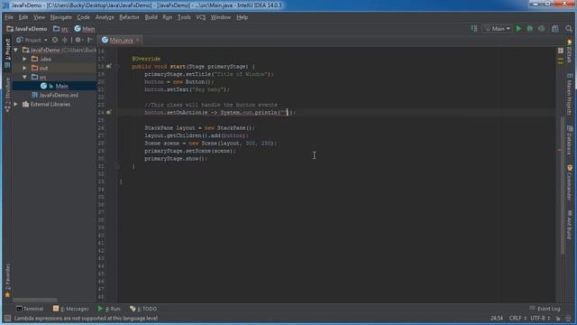The image size is (577, 325).
Task: Fold the start method using gutter fold marker
Action: [117, 66]
